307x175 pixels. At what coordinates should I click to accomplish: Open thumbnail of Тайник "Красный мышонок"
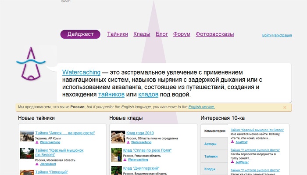coord(27,153)
